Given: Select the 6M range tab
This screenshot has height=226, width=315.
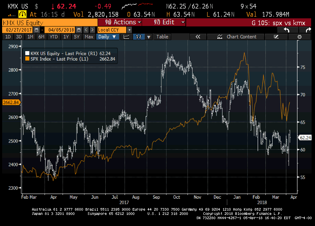Looking at the screenshot, I should pyautogui.click(x=42, y=37).
